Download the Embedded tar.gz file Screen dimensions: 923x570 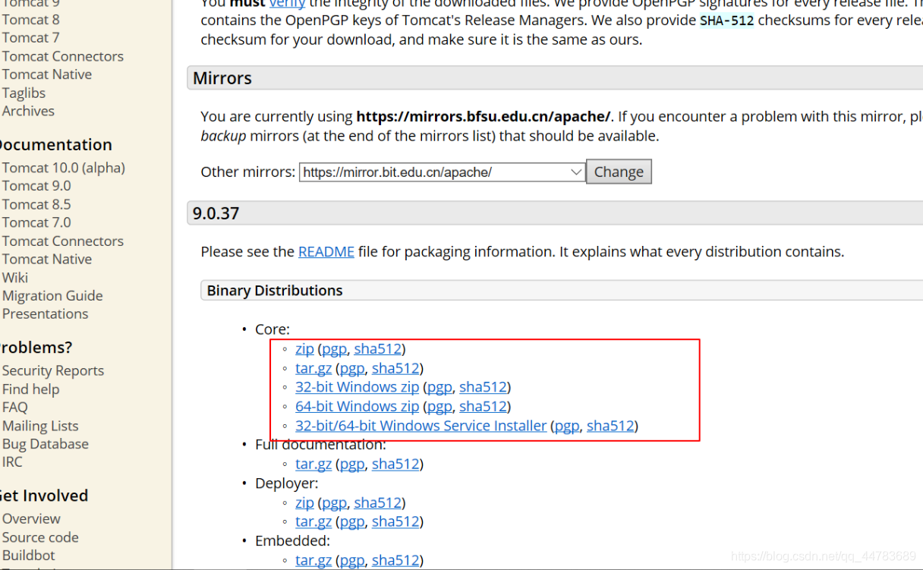313,560
